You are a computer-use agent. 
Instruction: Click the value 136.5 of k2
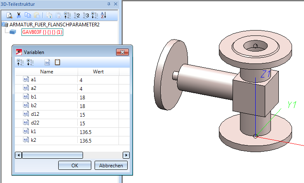(85, 141)
